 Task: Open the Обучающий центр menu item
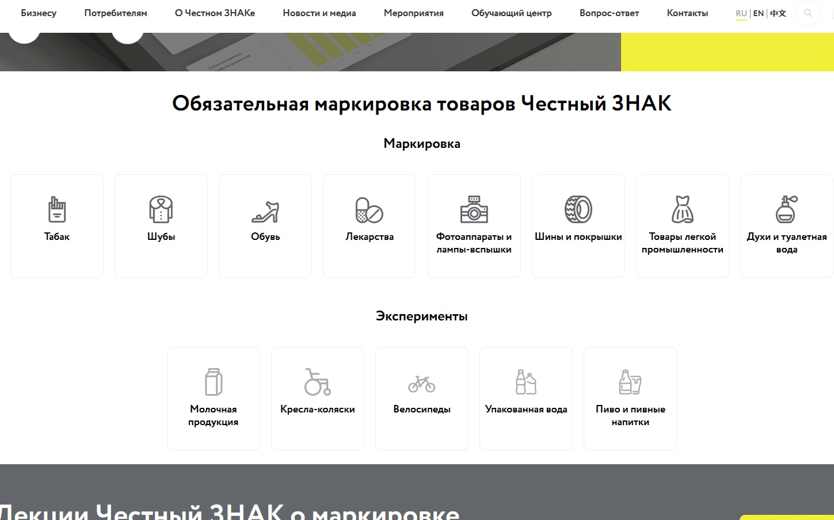[x=512, y=13]
